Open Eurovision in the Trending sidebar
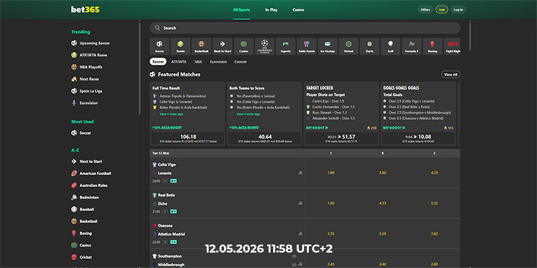 click(x=85, y=103)
